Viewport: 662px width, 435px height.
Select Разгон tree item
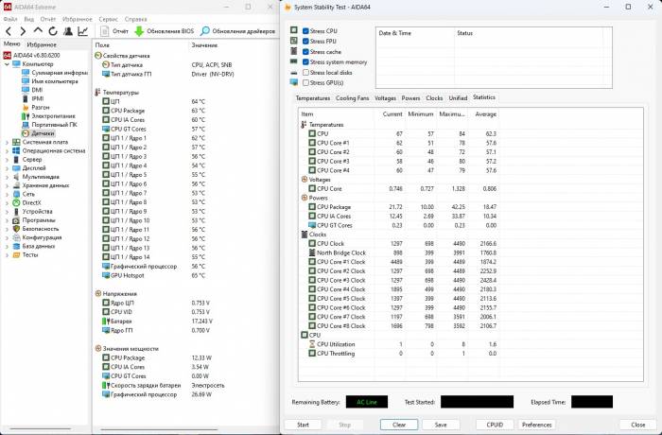(x=41, y=107)
